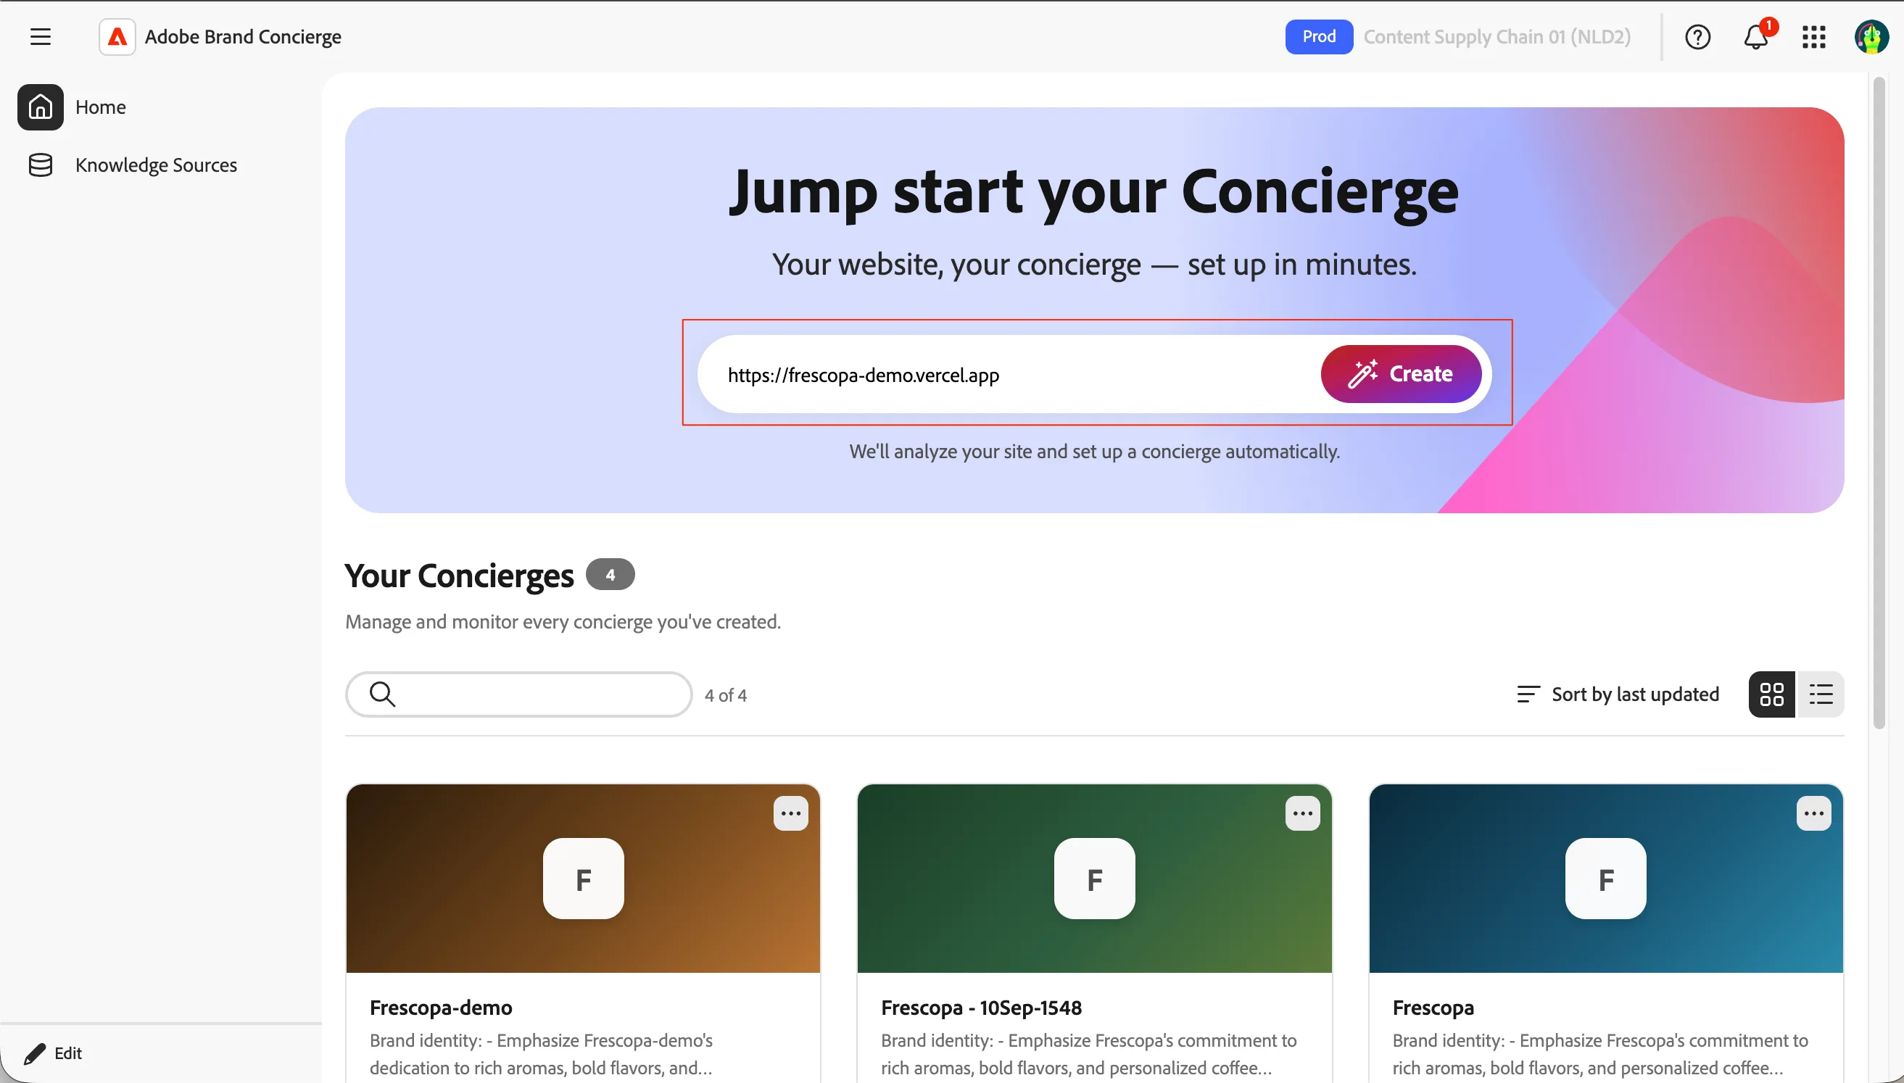Image resolution: width=1904 pixels, height=1083 pixels.
Task: Click the Edit label at bottom
Action: [67, 1053]
